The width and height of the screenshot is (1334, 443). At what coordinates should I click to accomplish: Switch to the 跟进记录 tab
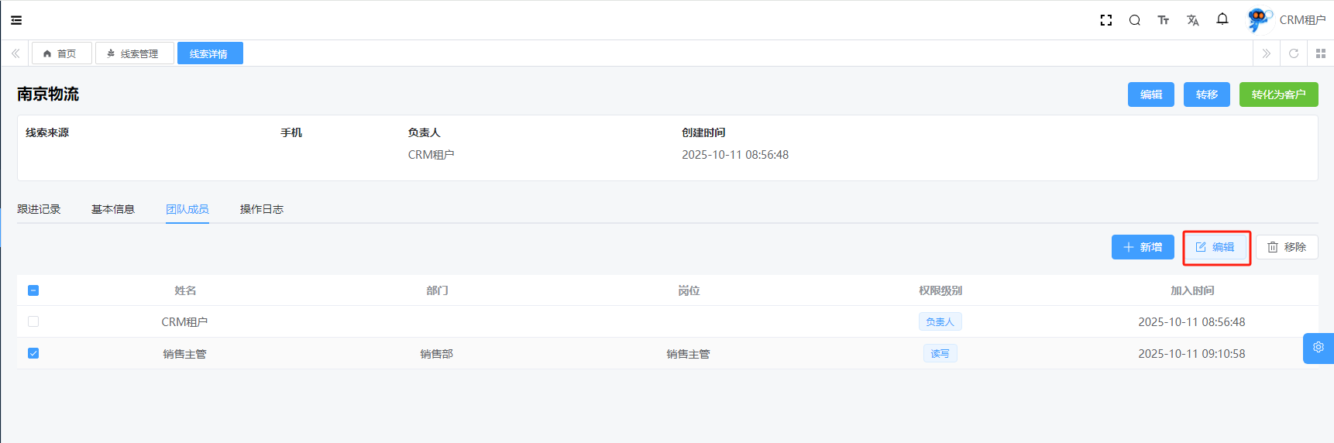pos(39,209)
